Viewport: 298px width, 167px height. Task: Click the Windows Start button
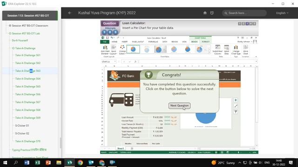(5, 162)
